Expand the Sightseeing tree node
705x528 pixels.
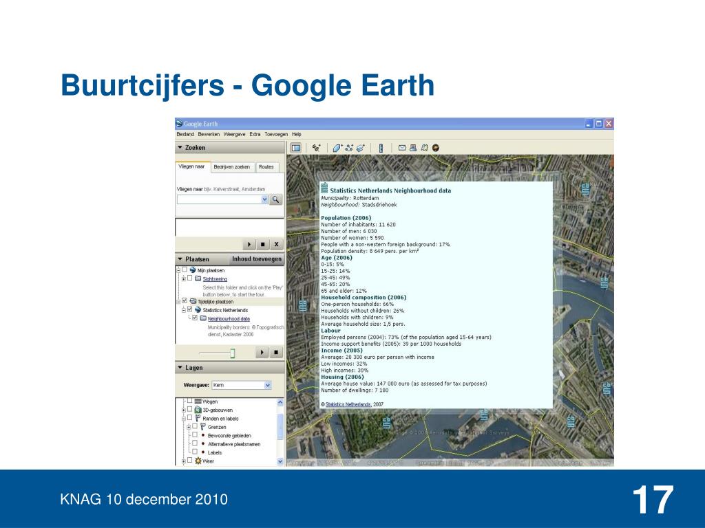(184, 279)
